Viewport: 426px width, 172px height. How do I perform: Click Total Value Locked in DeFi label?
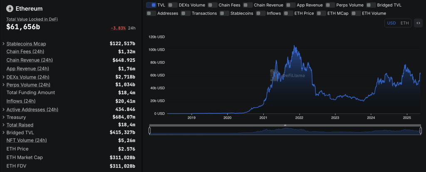[32, 19]
